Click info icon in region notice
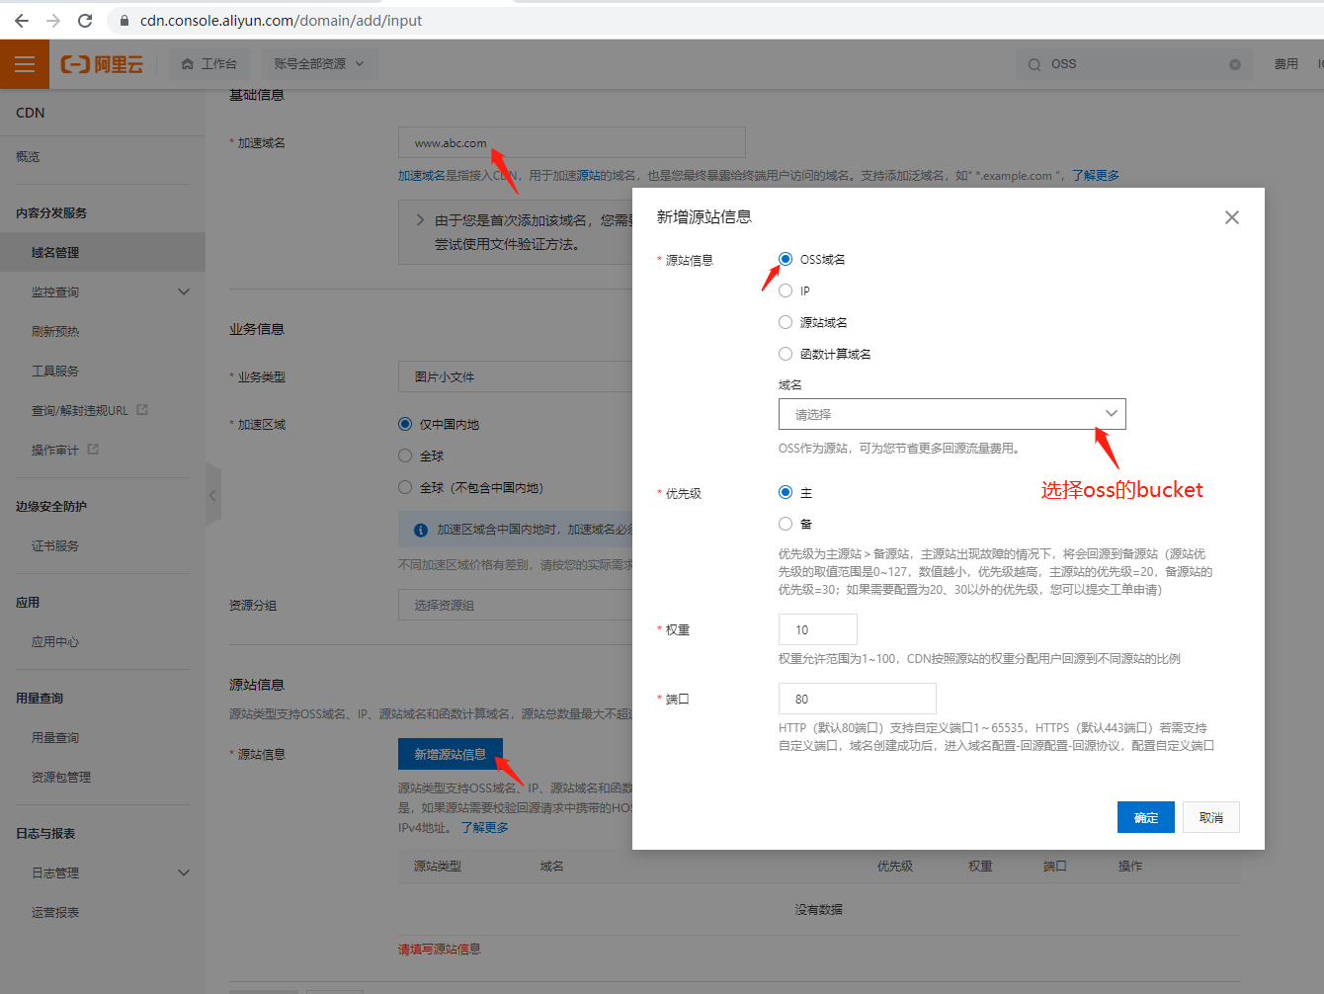The height and width of the screenshot is (994, 1324). pyautogui.click(x=421, y=530)
